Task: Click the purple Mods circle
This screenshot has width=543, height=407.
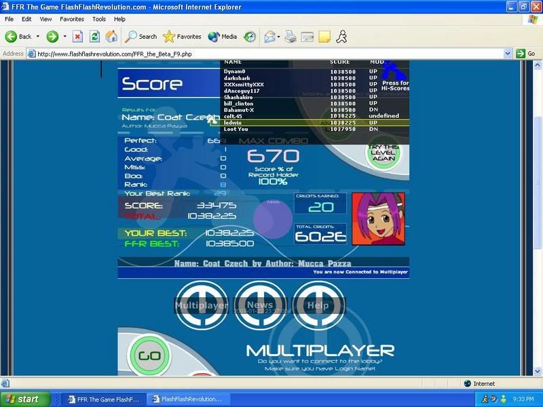Action: coord(273,219)
